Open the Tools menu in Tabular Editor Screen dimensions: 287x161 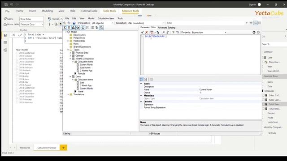point(120,18)
